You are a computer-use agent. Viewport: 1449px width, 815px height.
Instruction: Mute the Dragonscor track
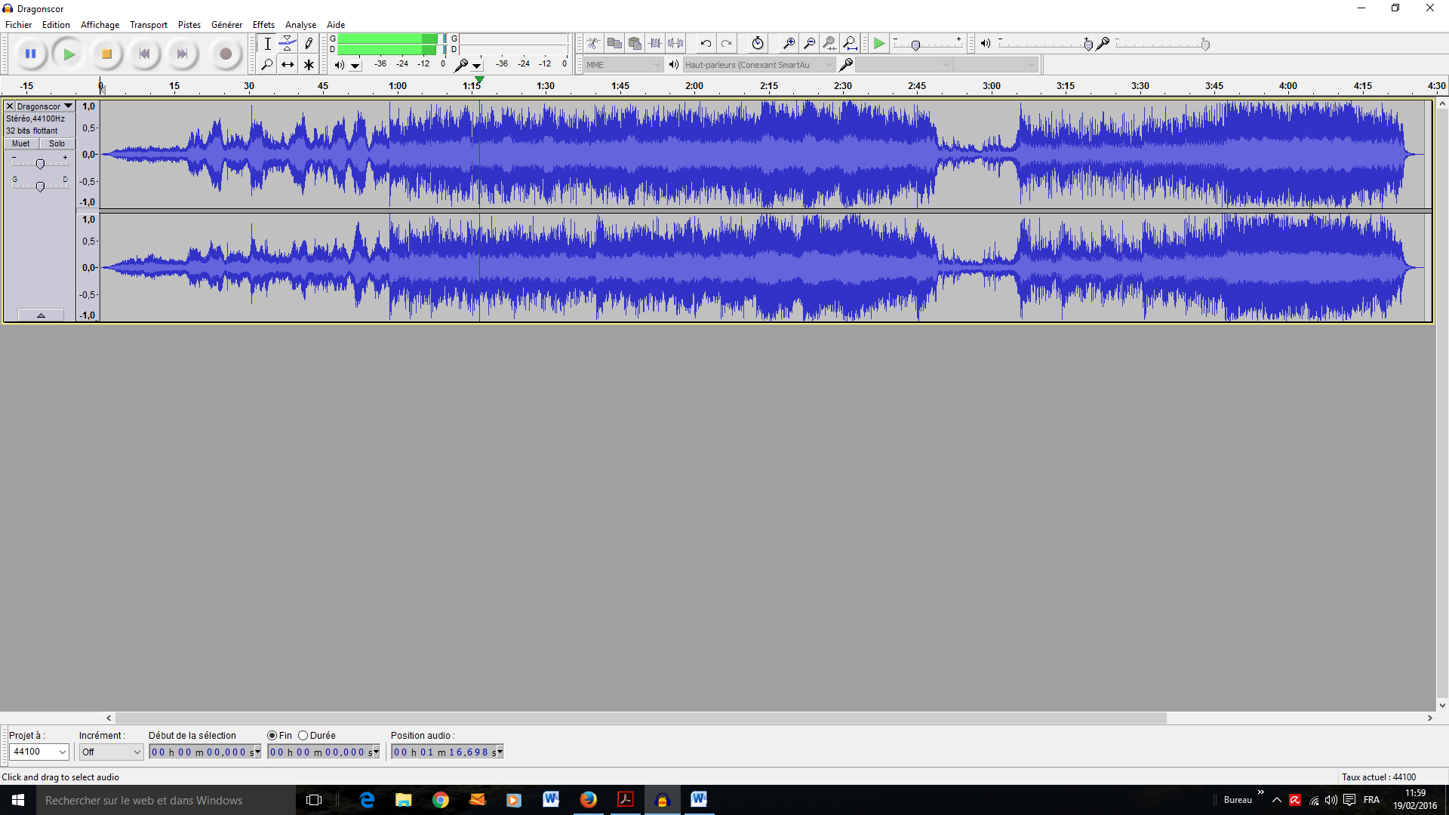point(20,143)
